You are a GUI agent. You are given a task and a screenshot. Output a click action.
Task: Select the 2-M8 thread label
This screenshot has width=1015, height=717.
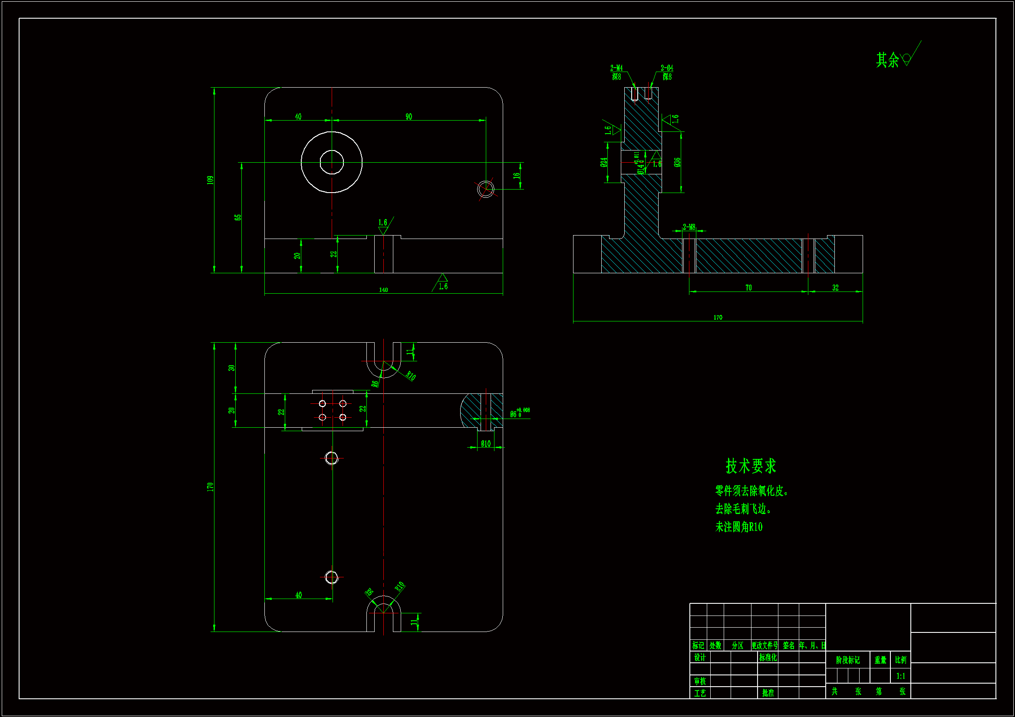689,227
